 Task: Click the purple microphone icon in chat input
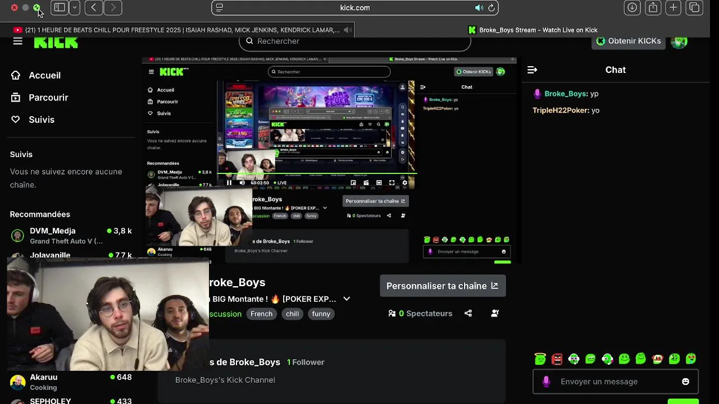click(546, 382)
